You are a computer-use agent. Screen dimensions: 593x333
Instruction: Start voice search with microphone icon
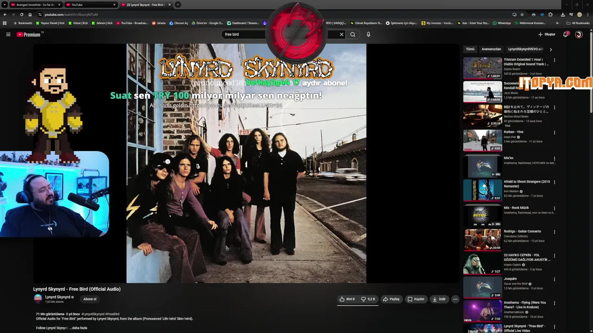point(368,34)
